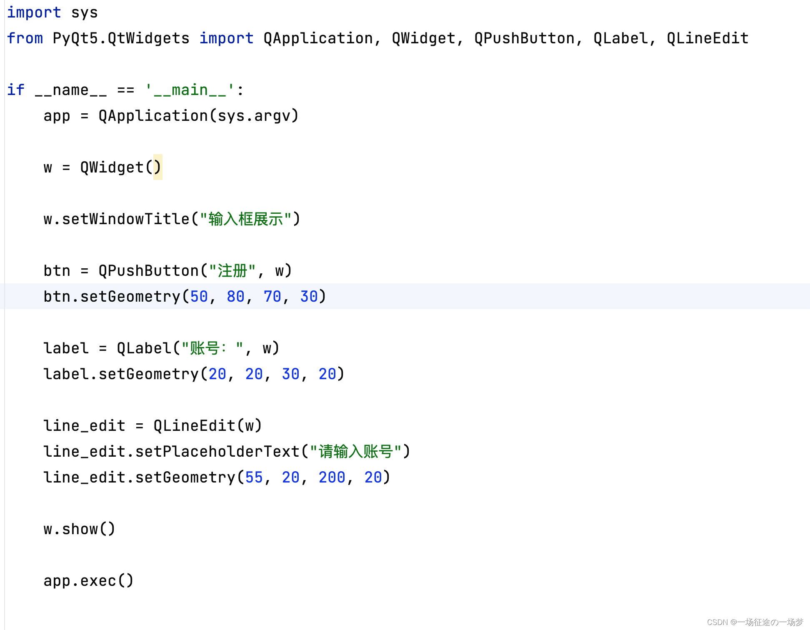
Task: Click the '__main__' string literal
Action: coord(190,90)
